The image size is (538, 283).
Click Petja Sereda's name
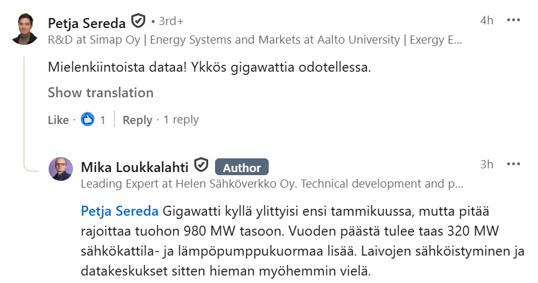click(87, 22)
